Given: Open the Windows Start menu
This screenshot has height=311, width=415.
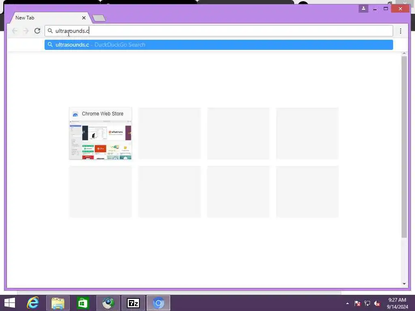Looking at the screenshot, I should [x=10, y=303].
